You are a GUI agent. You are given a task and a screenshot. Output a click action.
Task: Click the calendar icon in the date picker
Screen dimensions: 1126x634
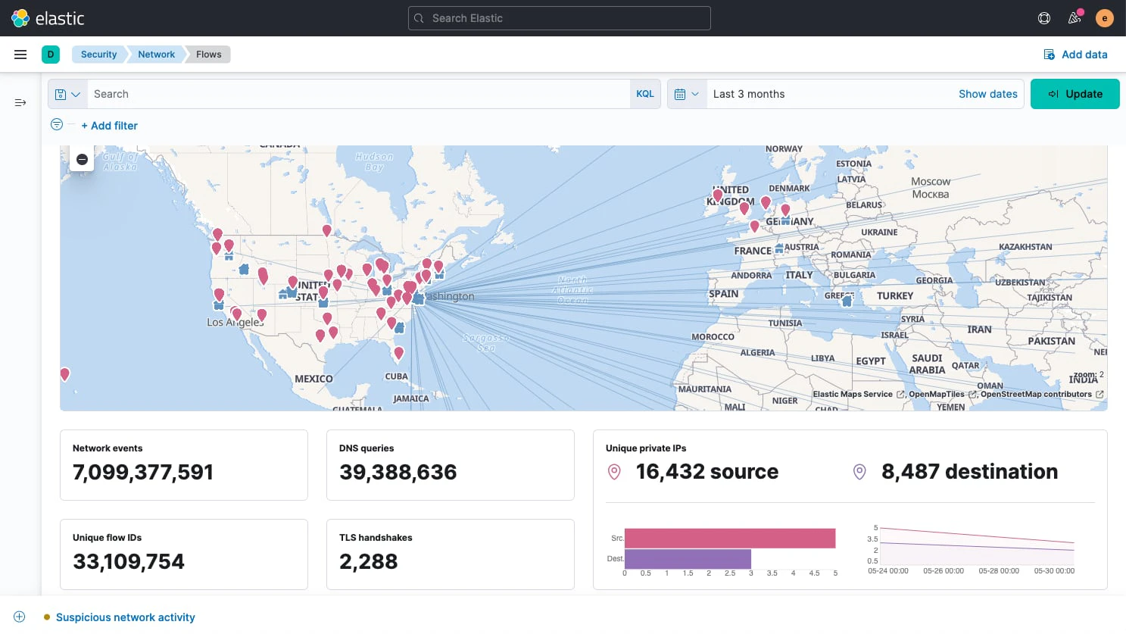click(x=682, y=93)
